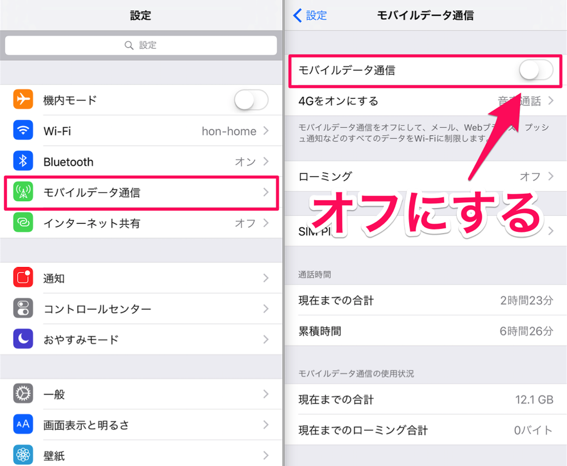Open おやすみモード row chevron

(x=266, y=340)
